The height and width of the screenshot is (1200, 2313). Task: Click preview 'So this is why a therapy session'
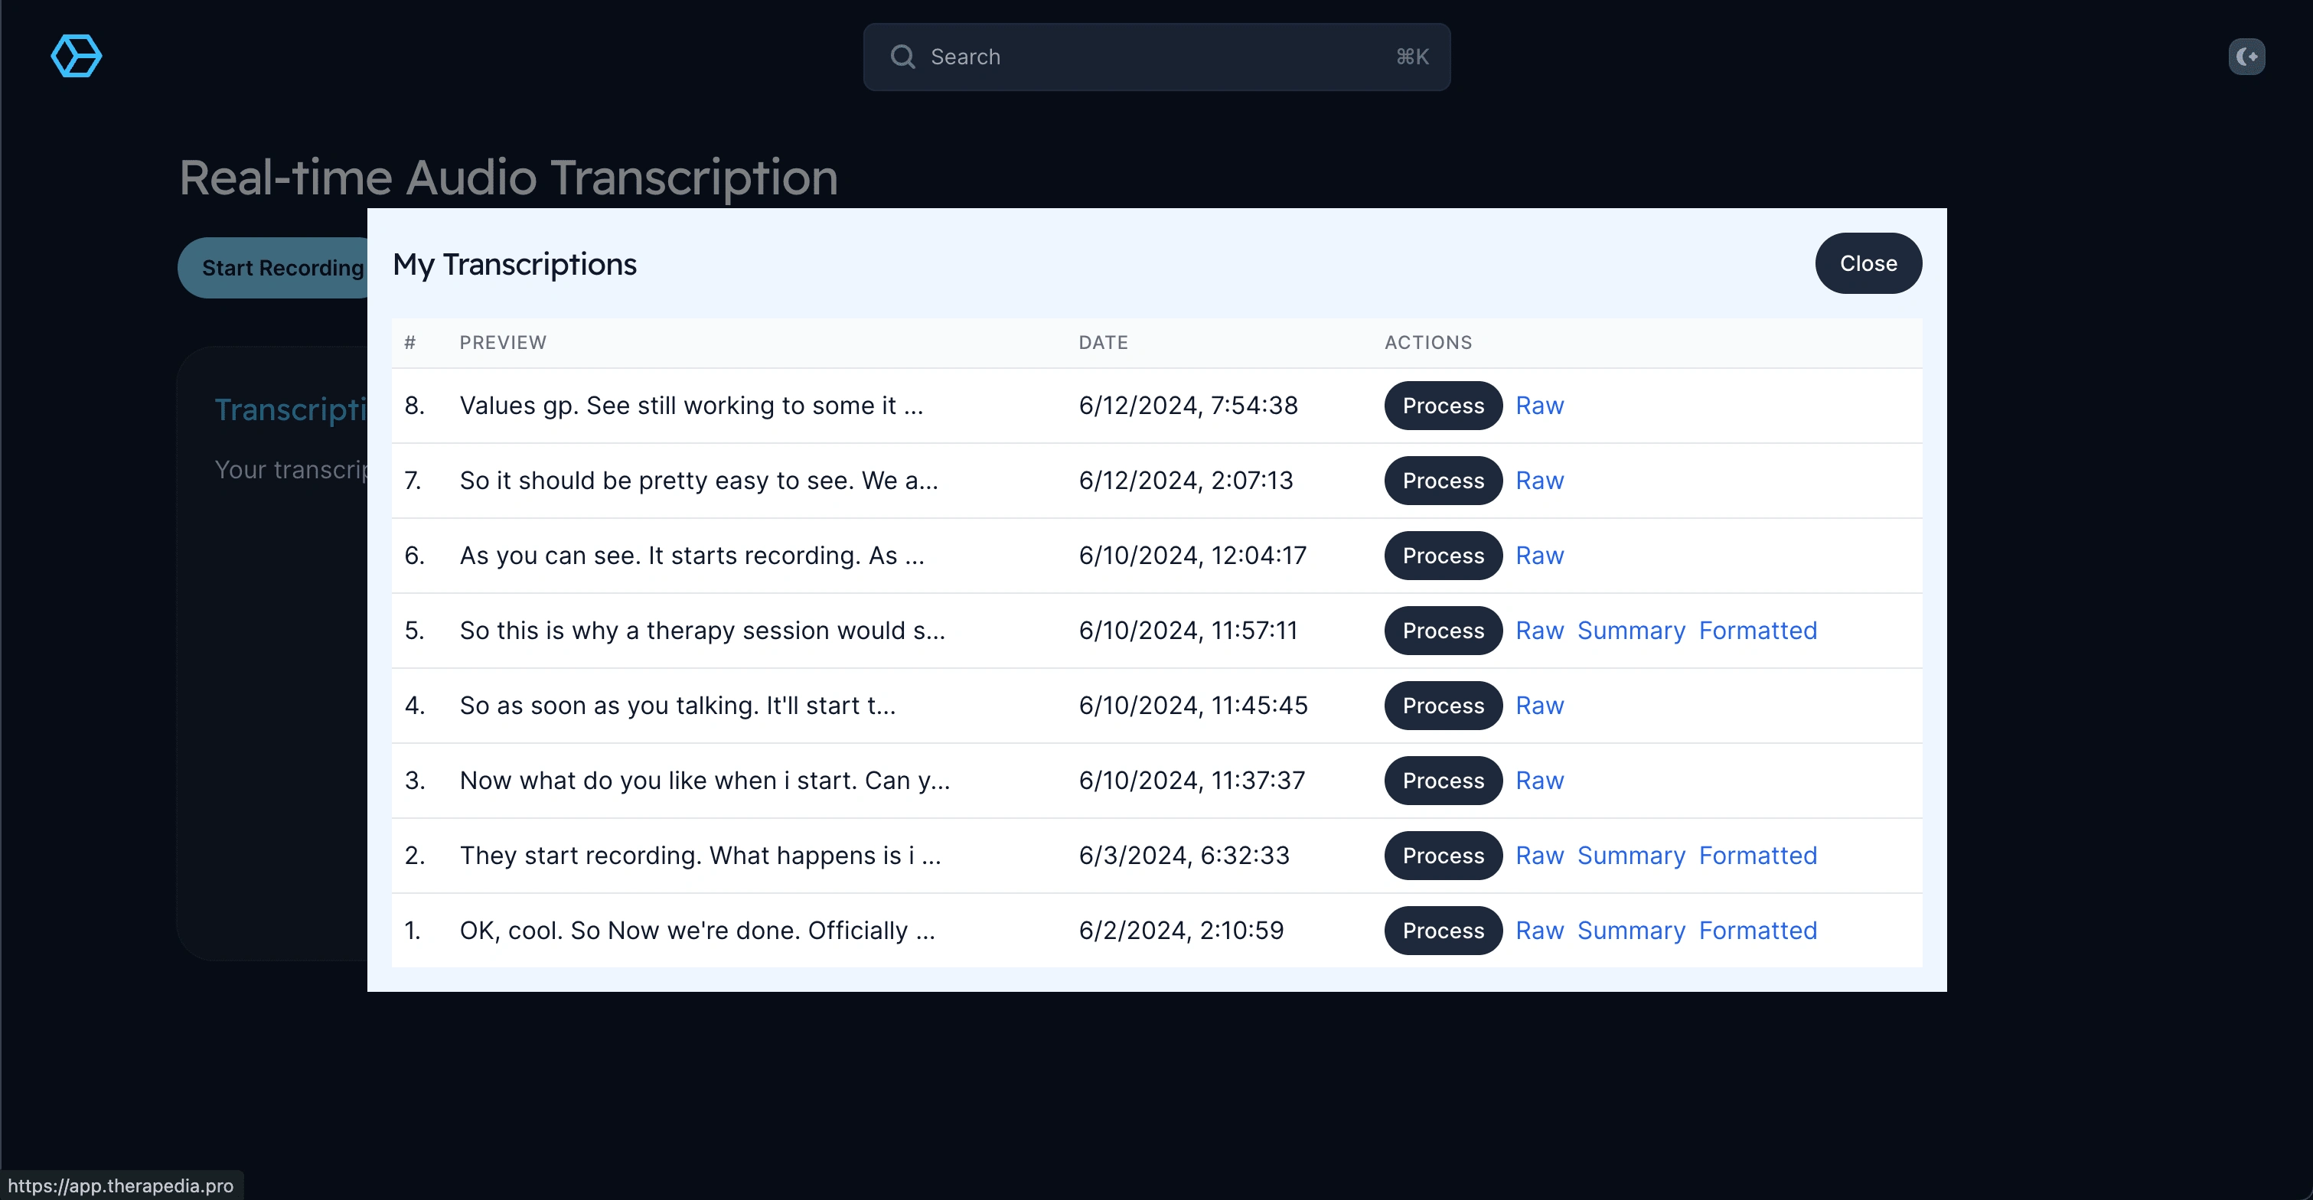(x=702, y=630)
